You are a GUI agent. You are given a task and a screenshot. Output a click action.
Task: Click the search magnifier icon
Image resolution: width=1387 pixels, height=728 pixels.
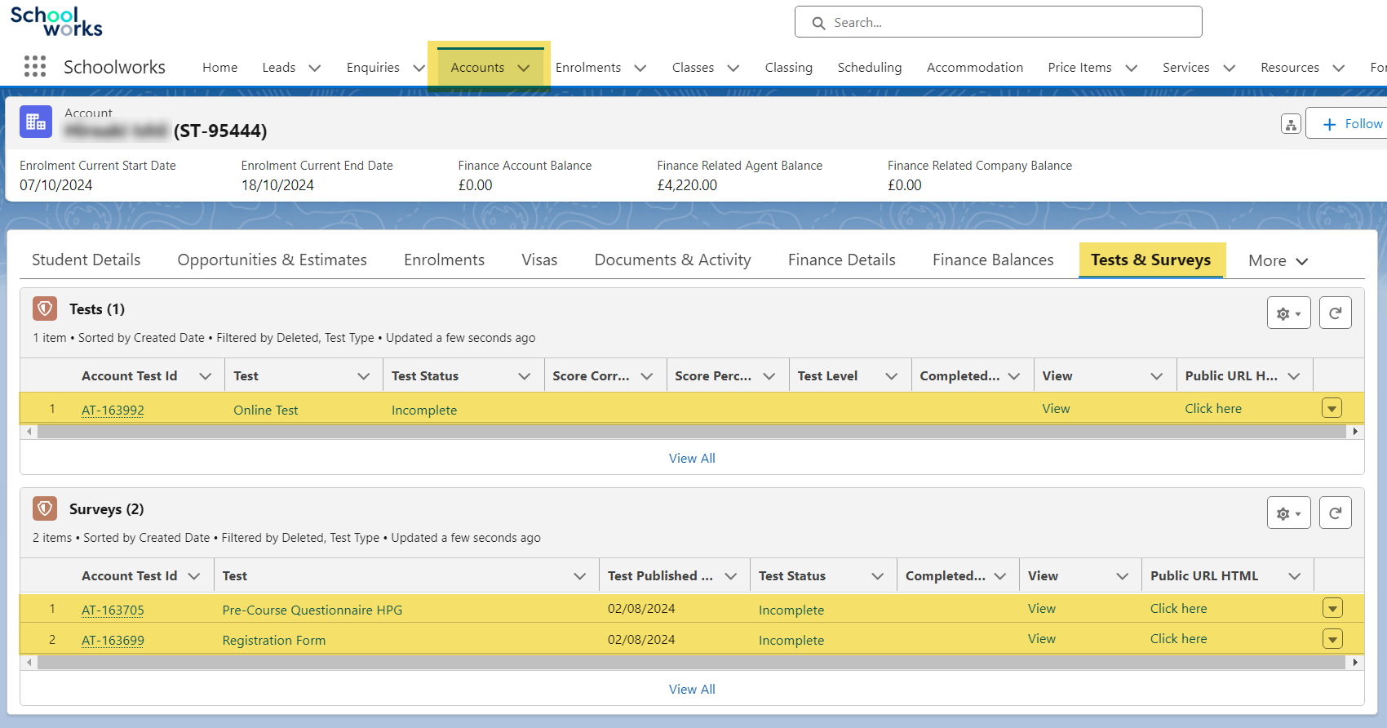(x=818, y=23)
